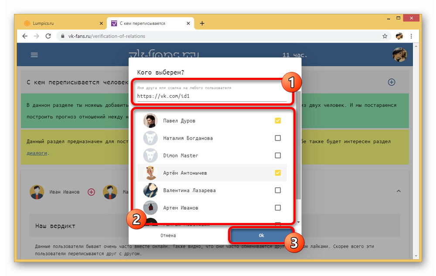Confirm selection with the Ok button

coord(261,235)
